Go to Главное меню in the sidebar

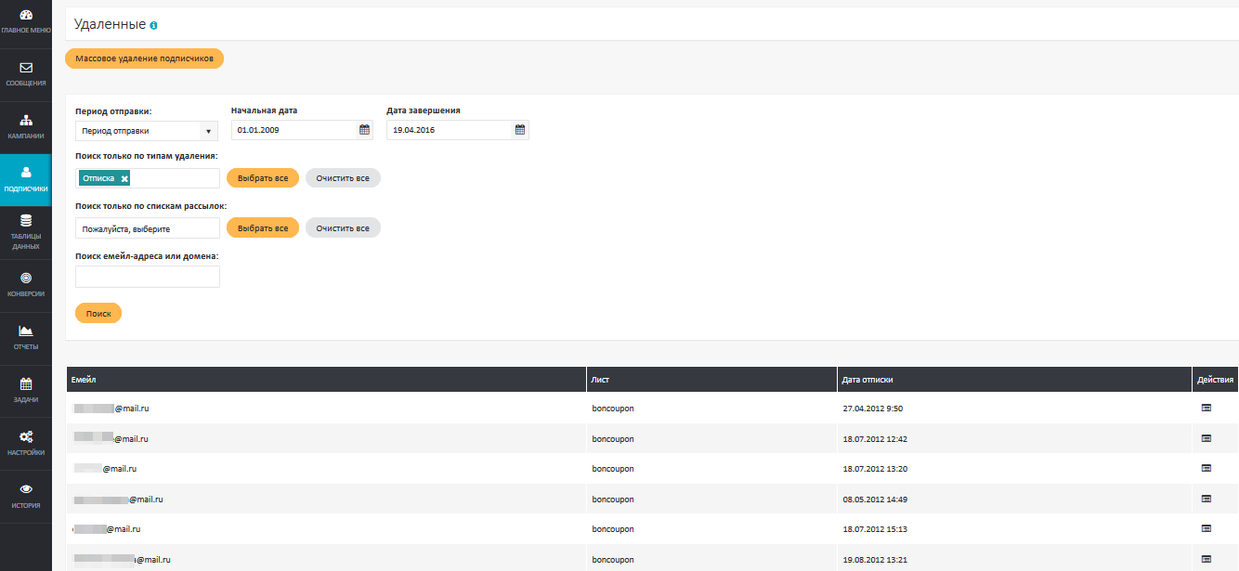[26, 22]
